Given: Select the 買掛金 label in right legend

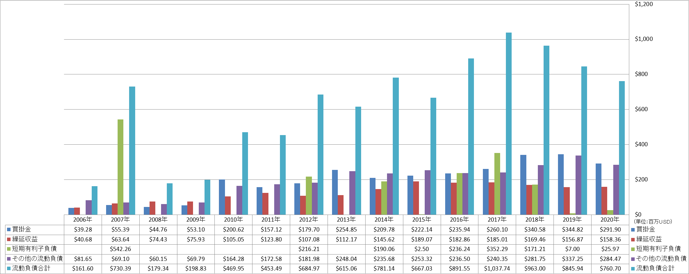Looking at the screenshot, I should tap(646, 229).
